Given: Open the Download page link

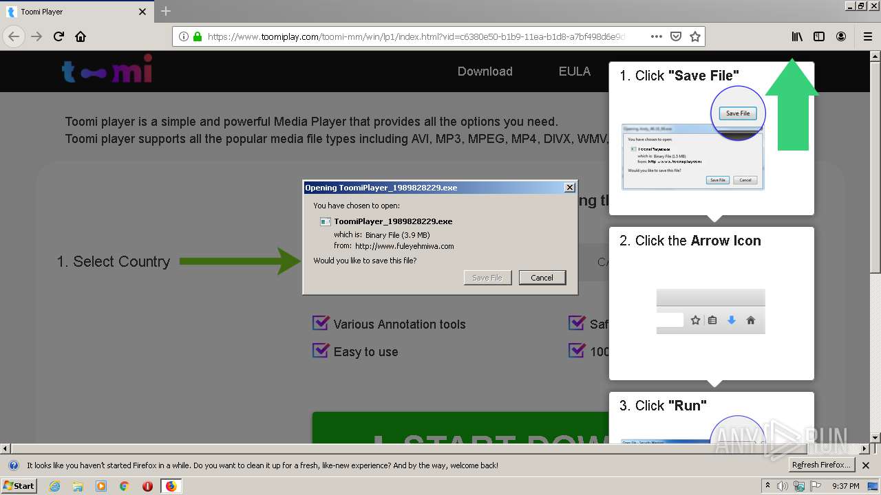Looking at the screenshot, I should coord(485,71).
